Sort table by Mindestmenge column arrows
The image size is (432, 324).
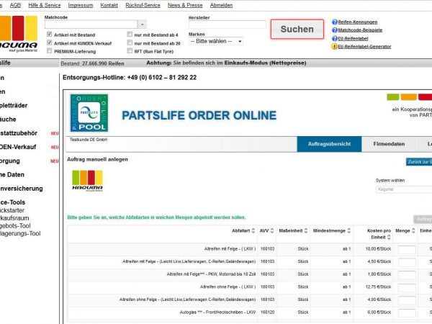(348, 230)
